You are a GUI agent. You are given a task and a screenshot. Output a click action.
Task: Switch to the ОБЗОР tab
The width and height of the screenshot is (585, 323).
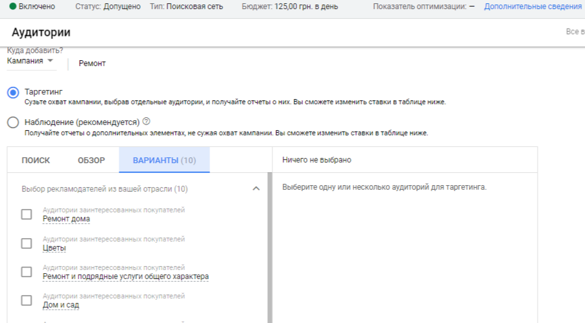pyautogui.click(x=91, y=160)
